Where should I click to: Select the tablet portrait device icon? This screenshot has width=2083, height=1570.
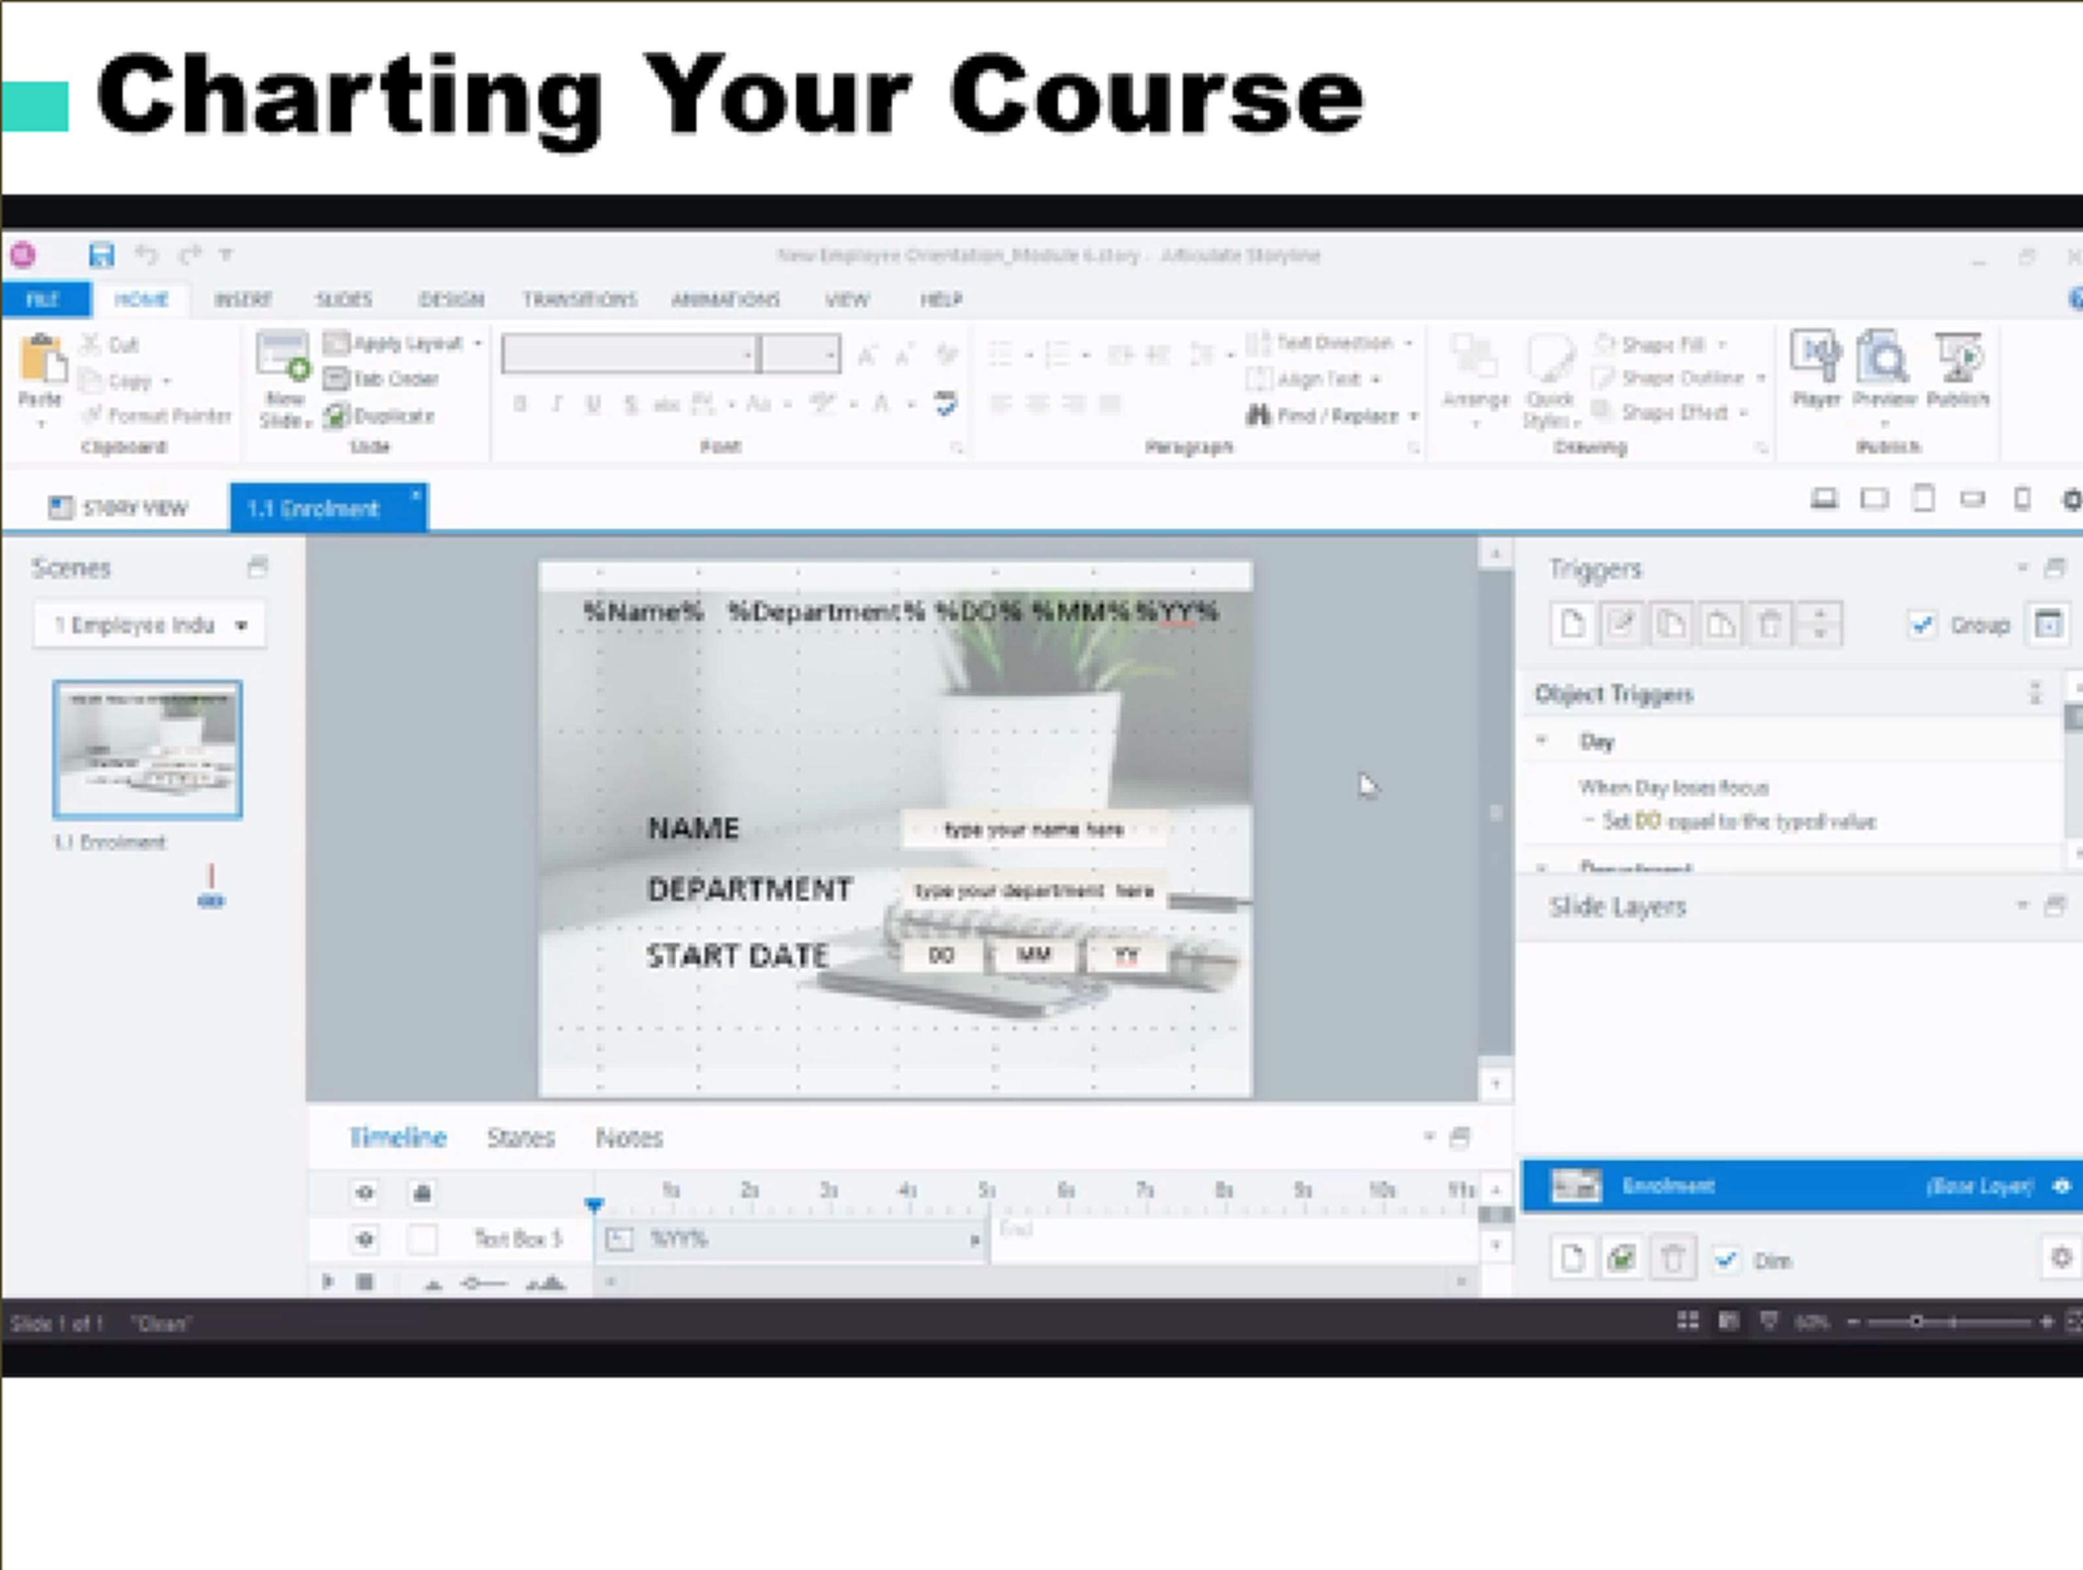coord(1923,498)
